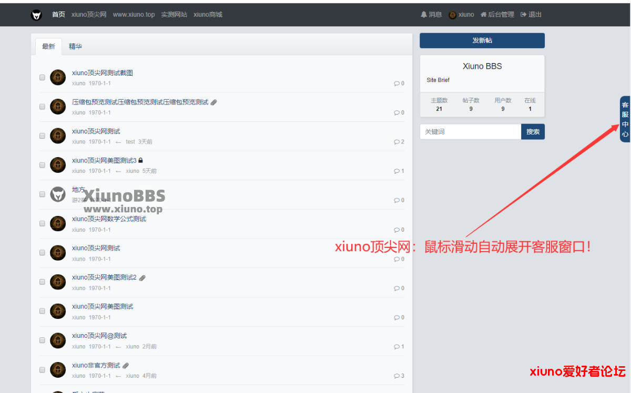Go to 首页 in navigation bar
Viewport: 631px width, 393px height.
click(x=58, y=15)
